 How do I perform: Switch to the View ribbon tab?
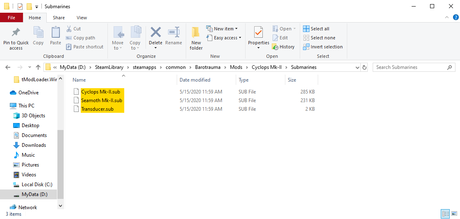tap(82, 18)
